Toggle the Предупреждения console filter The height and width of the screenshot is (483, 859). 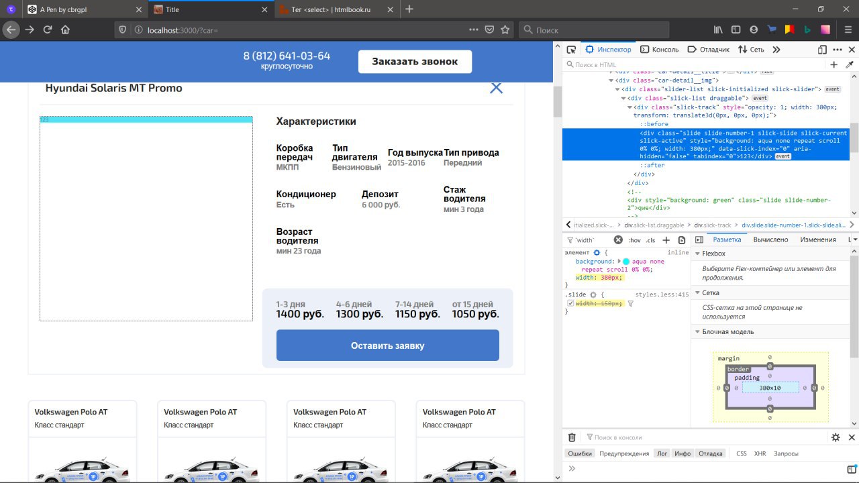624,453
